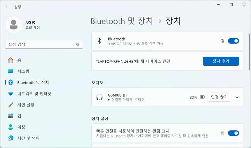Click the back arrow in Settings
Screen dimensions: 251x148
[7, 7]
